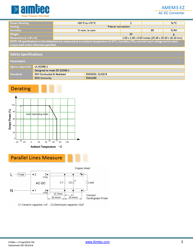Viewport: 193px width, 250px height.
Task: Select the UL 62368-1 table cell
Action: 41,67
